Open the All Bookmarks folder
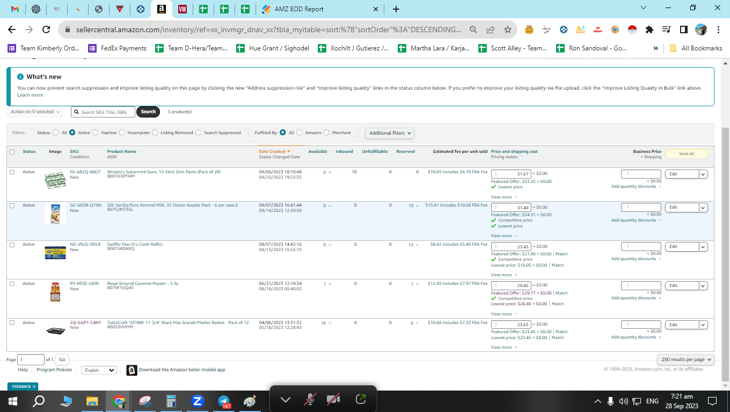Screen dimensions: 730x412 696,48
